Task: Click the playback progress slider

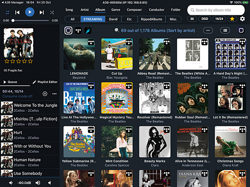Action: [30, 20]
